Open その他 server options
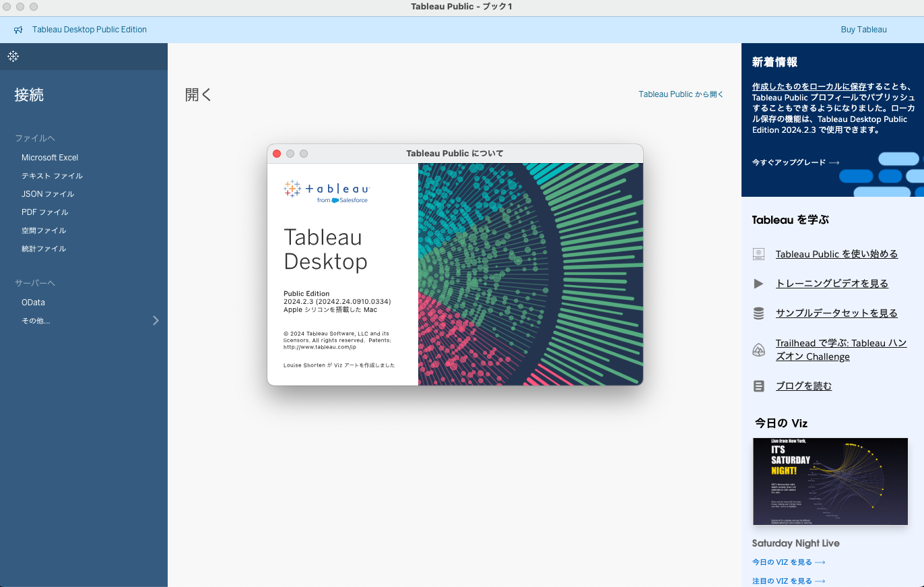This screenshot has width=924, height=587. point(36,321)
